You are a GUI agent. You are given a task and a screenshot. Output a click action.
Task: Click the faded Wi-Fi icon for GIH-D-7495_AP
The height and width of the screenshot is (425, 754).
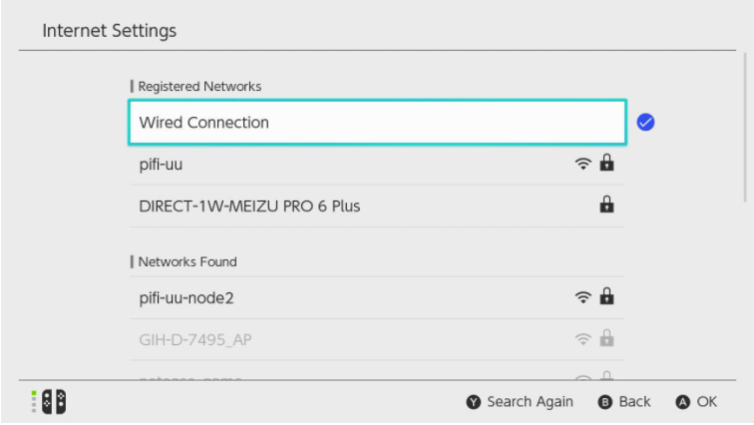point(582,339)
